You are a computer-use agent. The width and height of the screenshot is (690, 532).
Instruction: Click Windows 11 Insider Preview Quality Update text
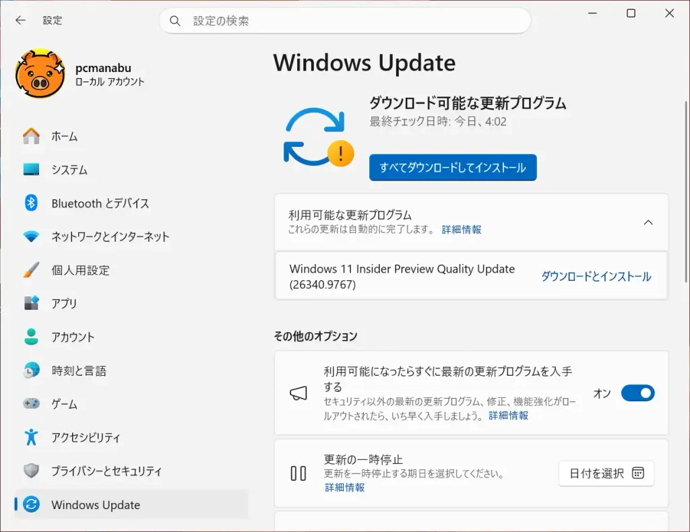[x=402, y=277]
